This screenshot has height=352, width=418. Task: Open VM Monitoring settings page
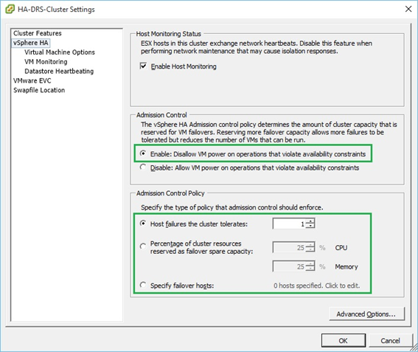[46, 62]
